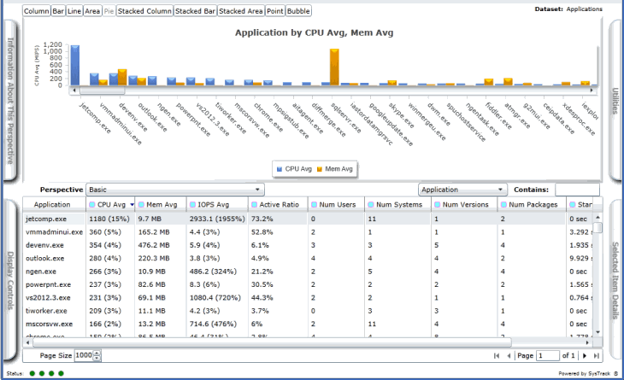Select the tiworker.exe row

[x=308, y=311]
